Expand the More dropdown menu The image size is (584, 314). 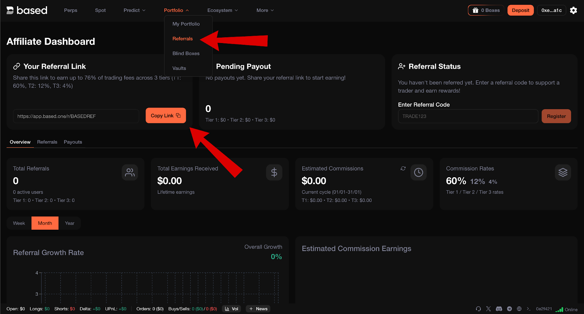point(265,10)
